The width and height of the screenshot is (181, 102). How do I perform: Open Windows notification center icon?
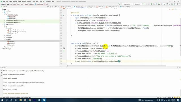(178, 100)
